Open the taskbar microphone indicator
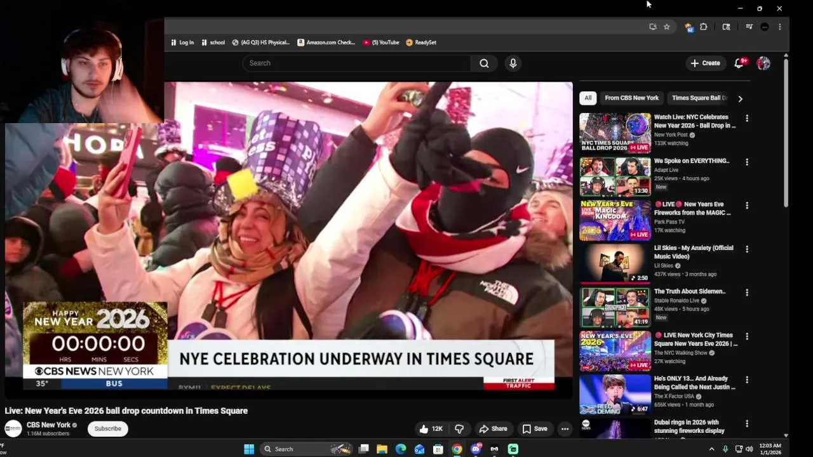The image size is (813, 457). tap(725, 449)
